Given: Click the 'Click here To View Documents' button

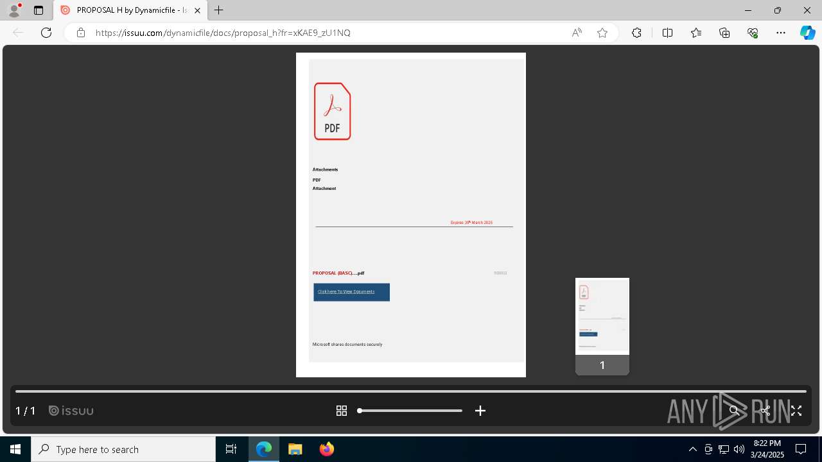Looking at the screenshot, I should click(x=351, y=292).
